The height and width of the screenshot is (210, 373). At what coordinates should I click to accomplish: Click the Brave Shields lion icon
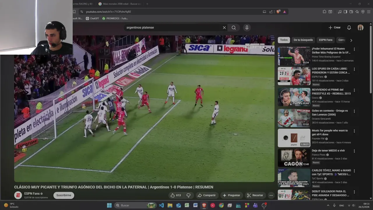pyautogui.click(x=278, y=12)
